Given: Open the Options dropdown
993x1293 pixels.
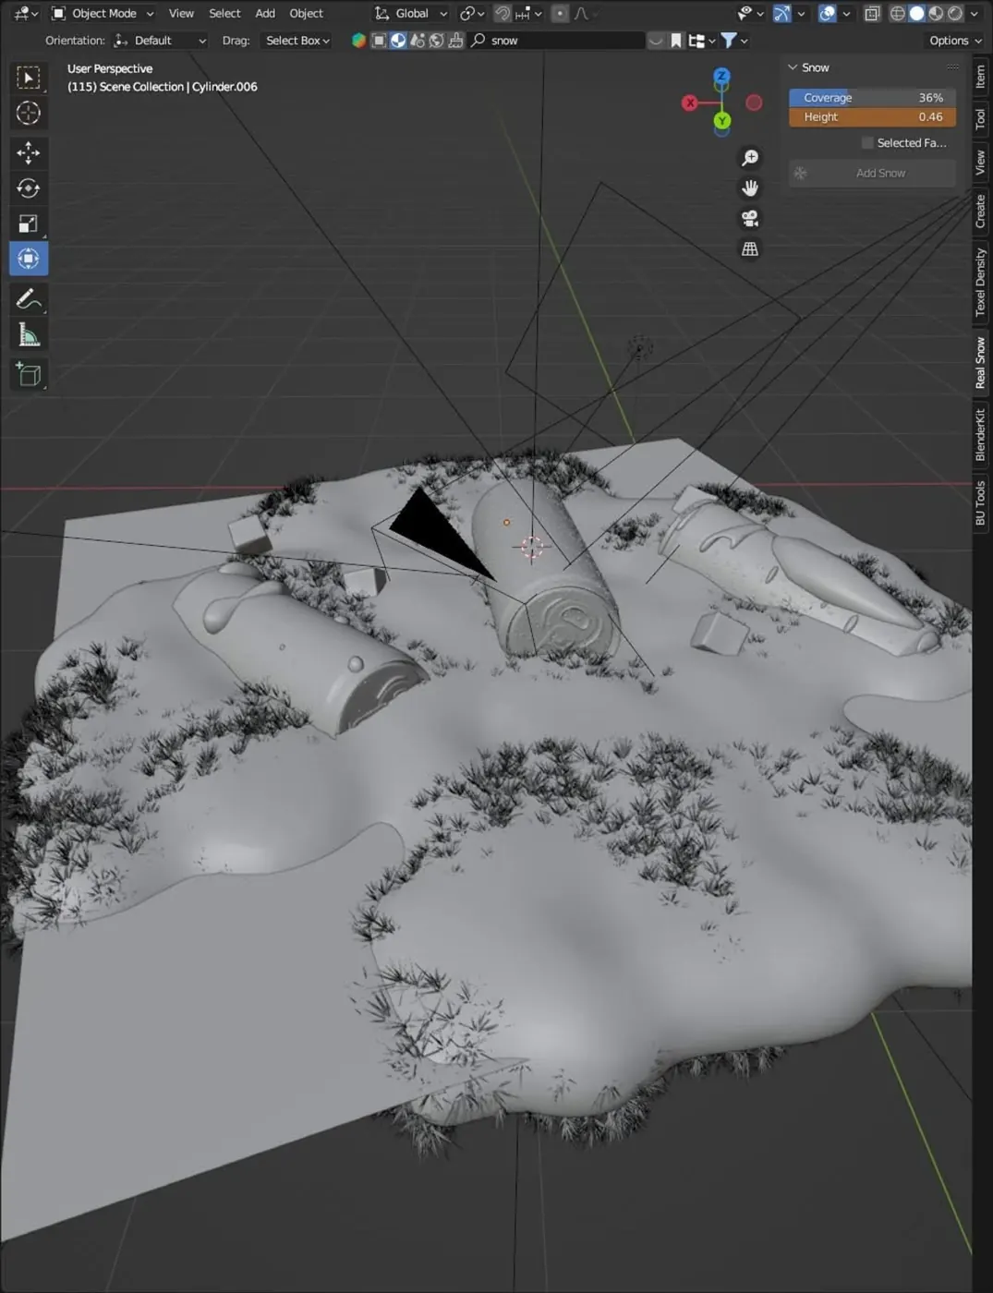Looking at the screenshot, I should coord(955,41).
